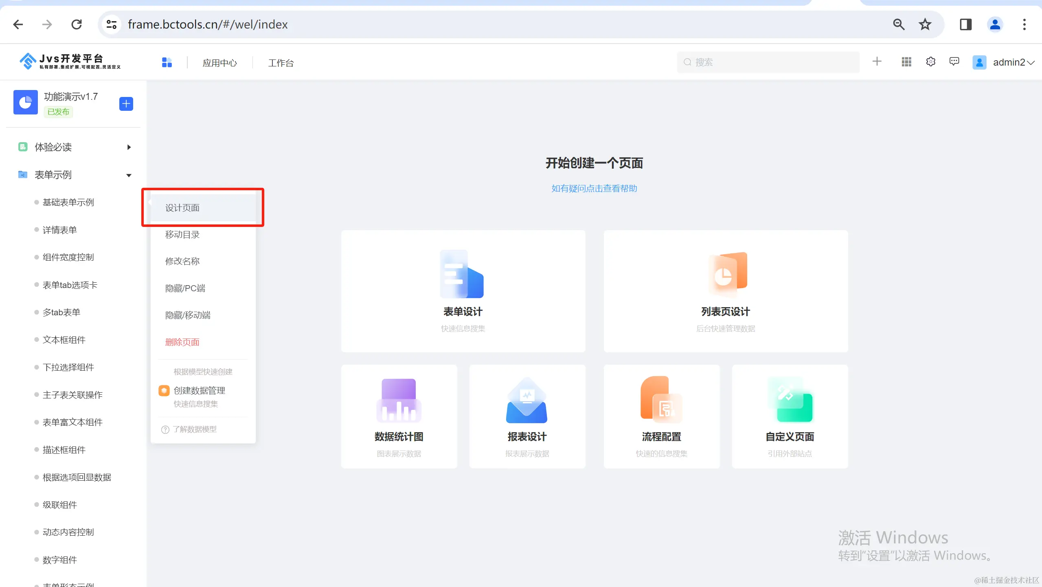Open the four-square app grid icon
Viewport: 1042px width, 587px height.
(167, 62)
